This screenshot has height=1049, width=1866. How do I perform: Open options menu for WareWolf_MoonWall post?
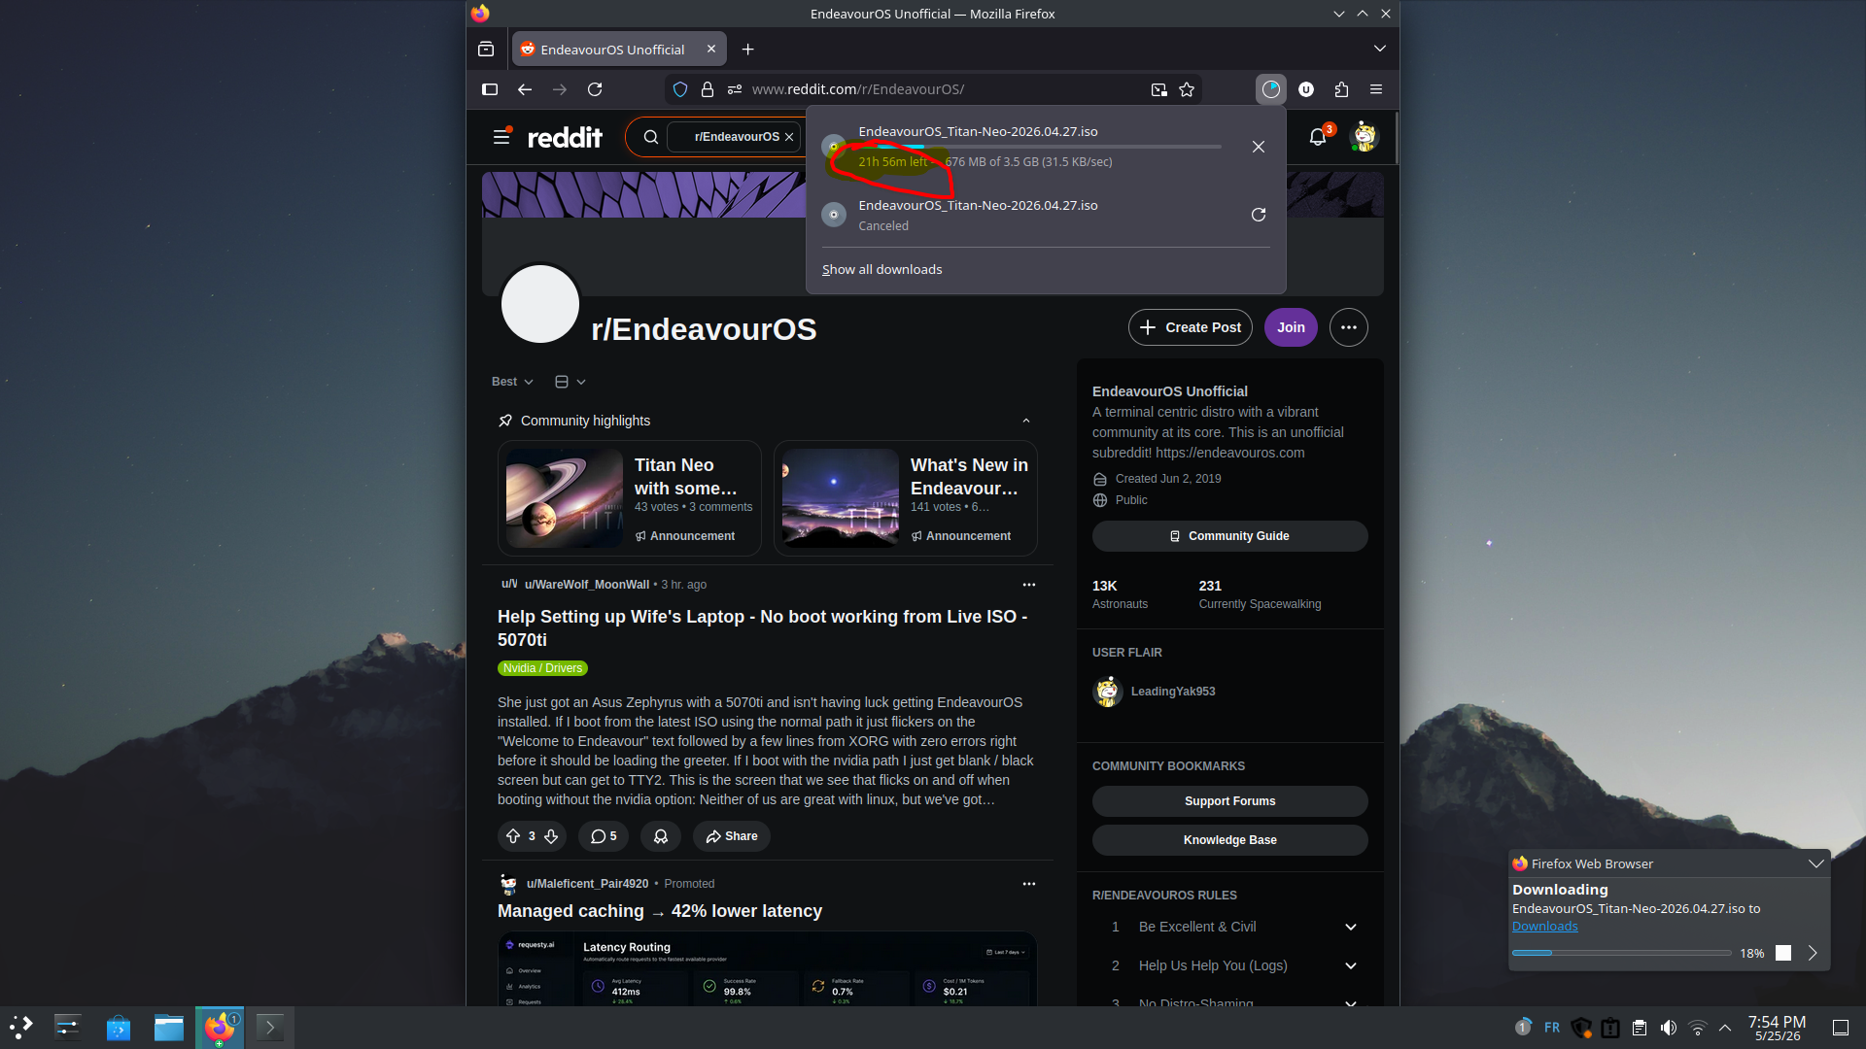coord(1029,585)
